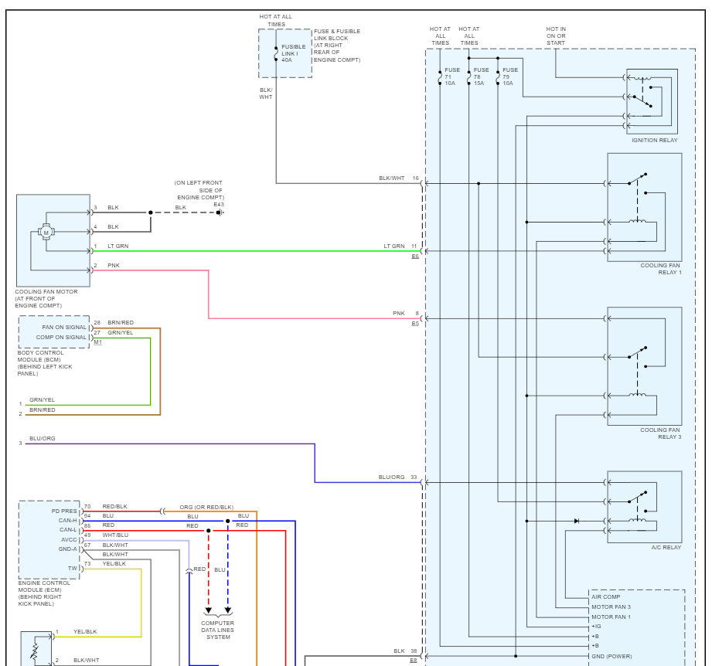
Task: Click the Fuse 78 15A symbol
Action: tap(469, 77)
